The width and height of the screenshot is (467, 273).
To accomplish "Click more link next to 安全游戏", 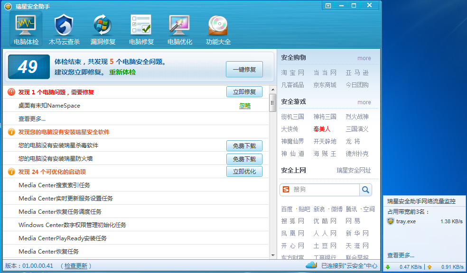I will 364,102.
